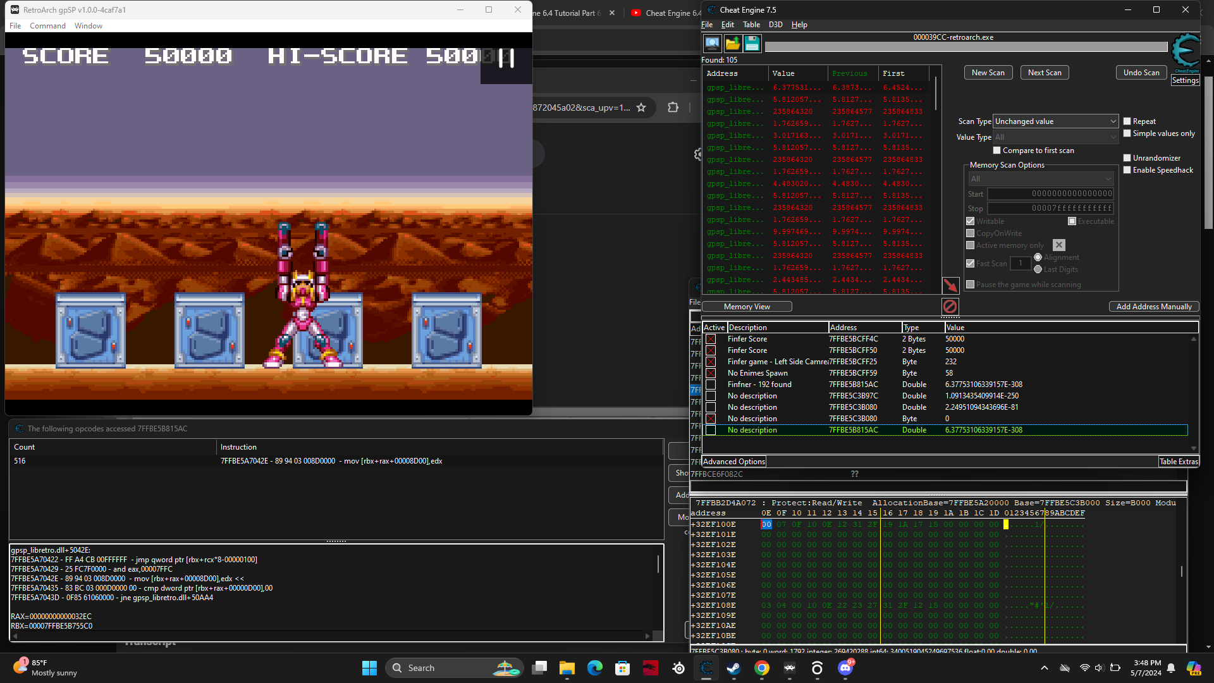The width and height of the screenshot is (1214, 683).
Task: Click the clear scan results icon
Action: pyautogui.click(x=951, y=306)
